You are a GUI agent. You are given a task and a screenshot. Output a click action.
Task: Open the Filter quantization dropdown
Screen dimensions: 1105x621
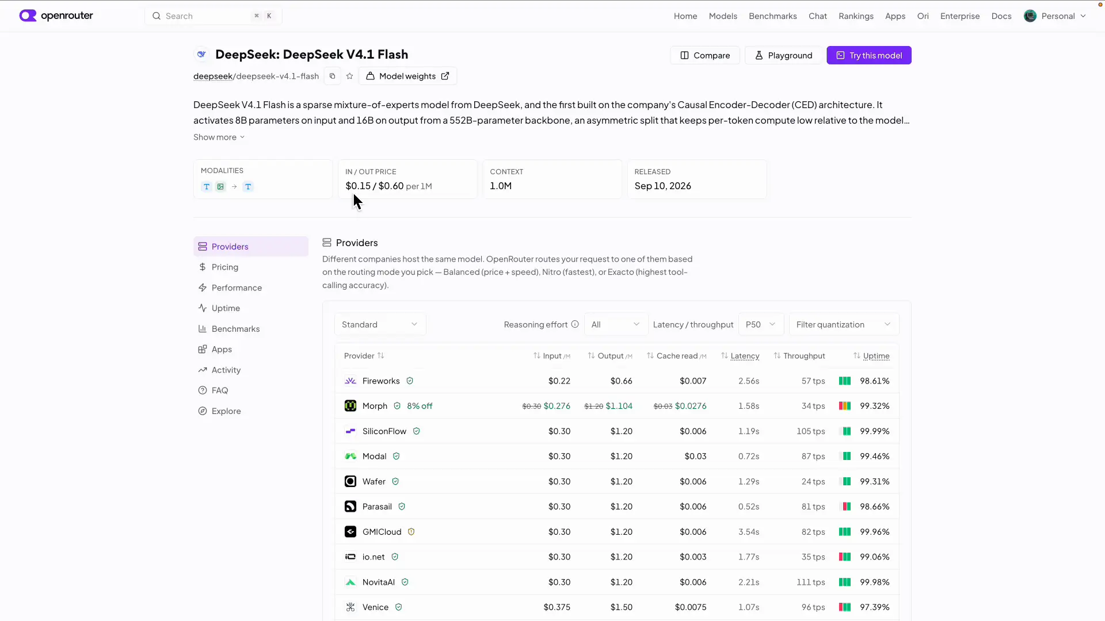(844, 324)
